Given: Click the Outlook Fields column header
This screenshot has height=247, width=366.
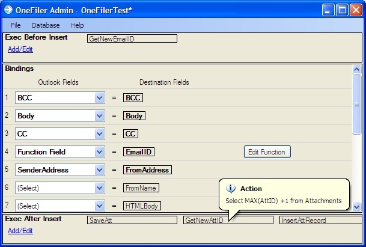Looking at the screenshot, I should point(58,82).
